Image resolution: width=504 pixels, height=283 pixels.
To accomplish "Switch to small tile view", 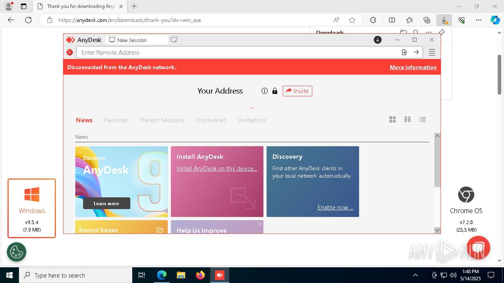I will click(x=408, y=119).
